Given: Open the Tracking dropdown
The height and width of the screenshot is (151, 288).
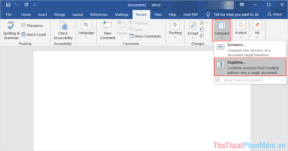Looking at the screenshot, I should click(175, 30).
